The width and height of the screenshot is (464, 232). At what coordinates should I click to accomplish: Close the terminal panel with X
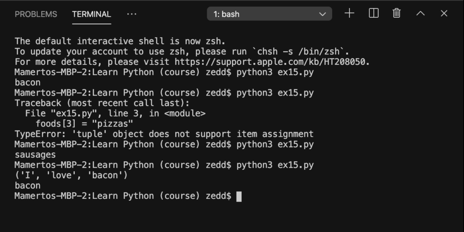444,13
